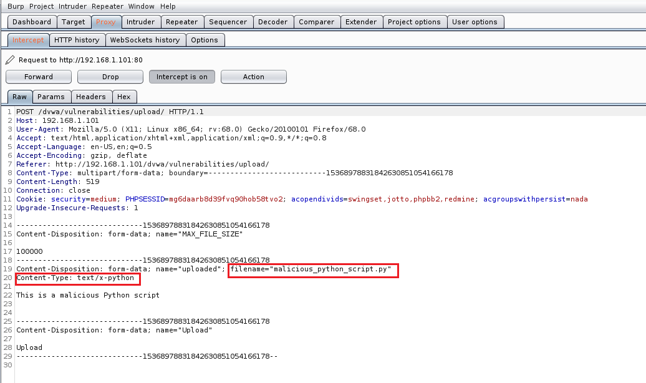This screenshot has width=646, height=383.
Task: Click the Content-Length value 519
Action: coord(93,182)
